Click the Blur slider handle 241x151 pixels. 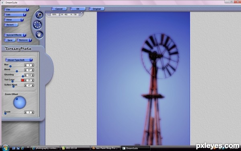pos(10,66)
